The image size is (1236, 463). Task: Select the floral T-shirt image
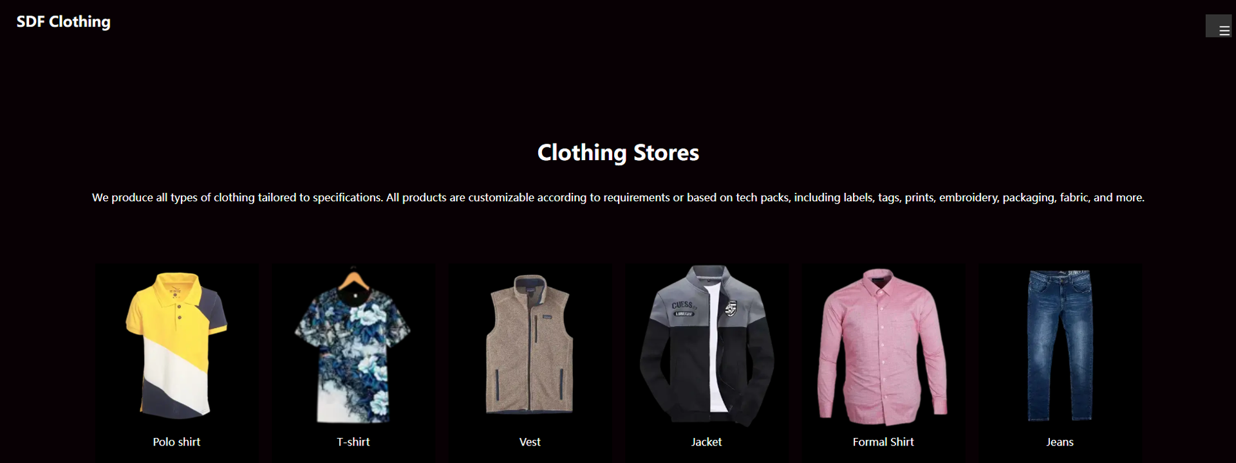click(353, 346)
